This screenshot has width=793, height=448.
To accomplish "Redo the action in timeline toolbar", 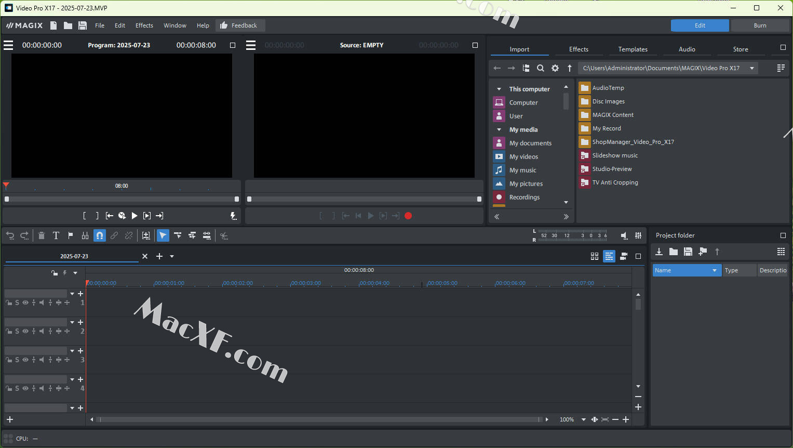I will click(24, 235).
